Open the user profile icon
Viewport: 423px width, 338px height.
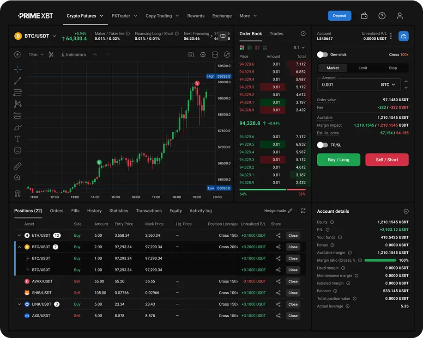pos(399,16)
